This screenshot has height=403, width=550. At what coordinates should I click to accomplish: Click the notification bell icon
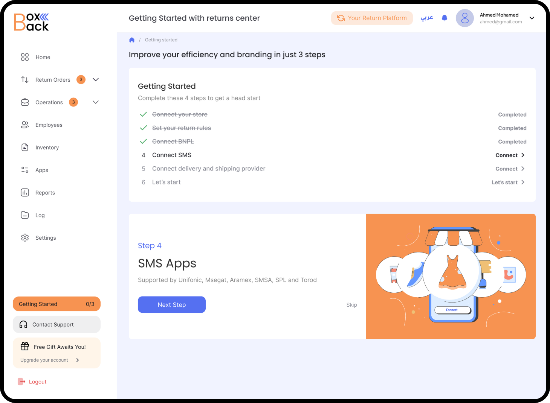445,18
